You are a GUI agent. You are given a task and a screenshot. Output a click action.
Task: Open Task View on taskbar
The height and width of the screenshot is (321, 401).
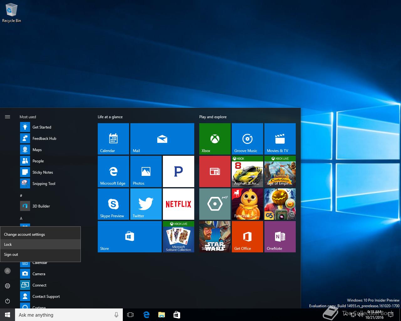[x=130, y=315]
